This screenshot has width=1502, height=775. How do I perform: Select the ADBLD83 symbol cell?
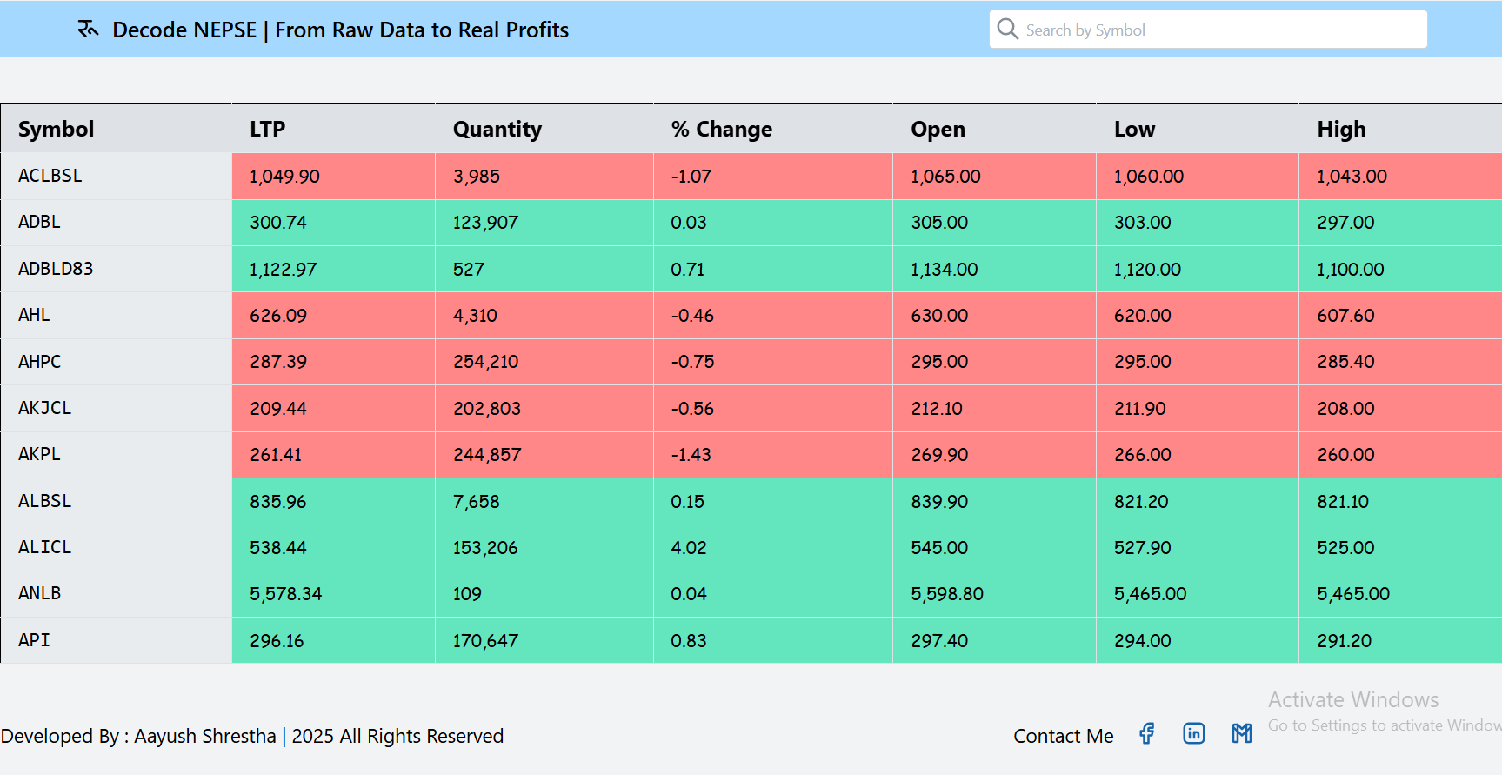(x=56, y=269)
